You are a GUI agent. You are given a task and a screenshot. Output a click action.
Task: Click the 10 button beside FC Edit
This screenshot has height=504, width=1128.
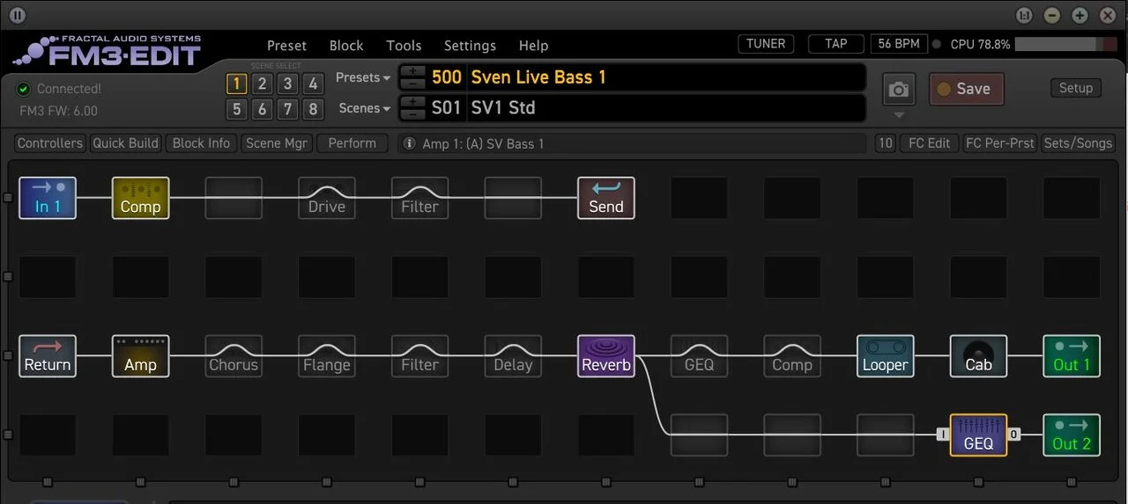coord(886,143)
